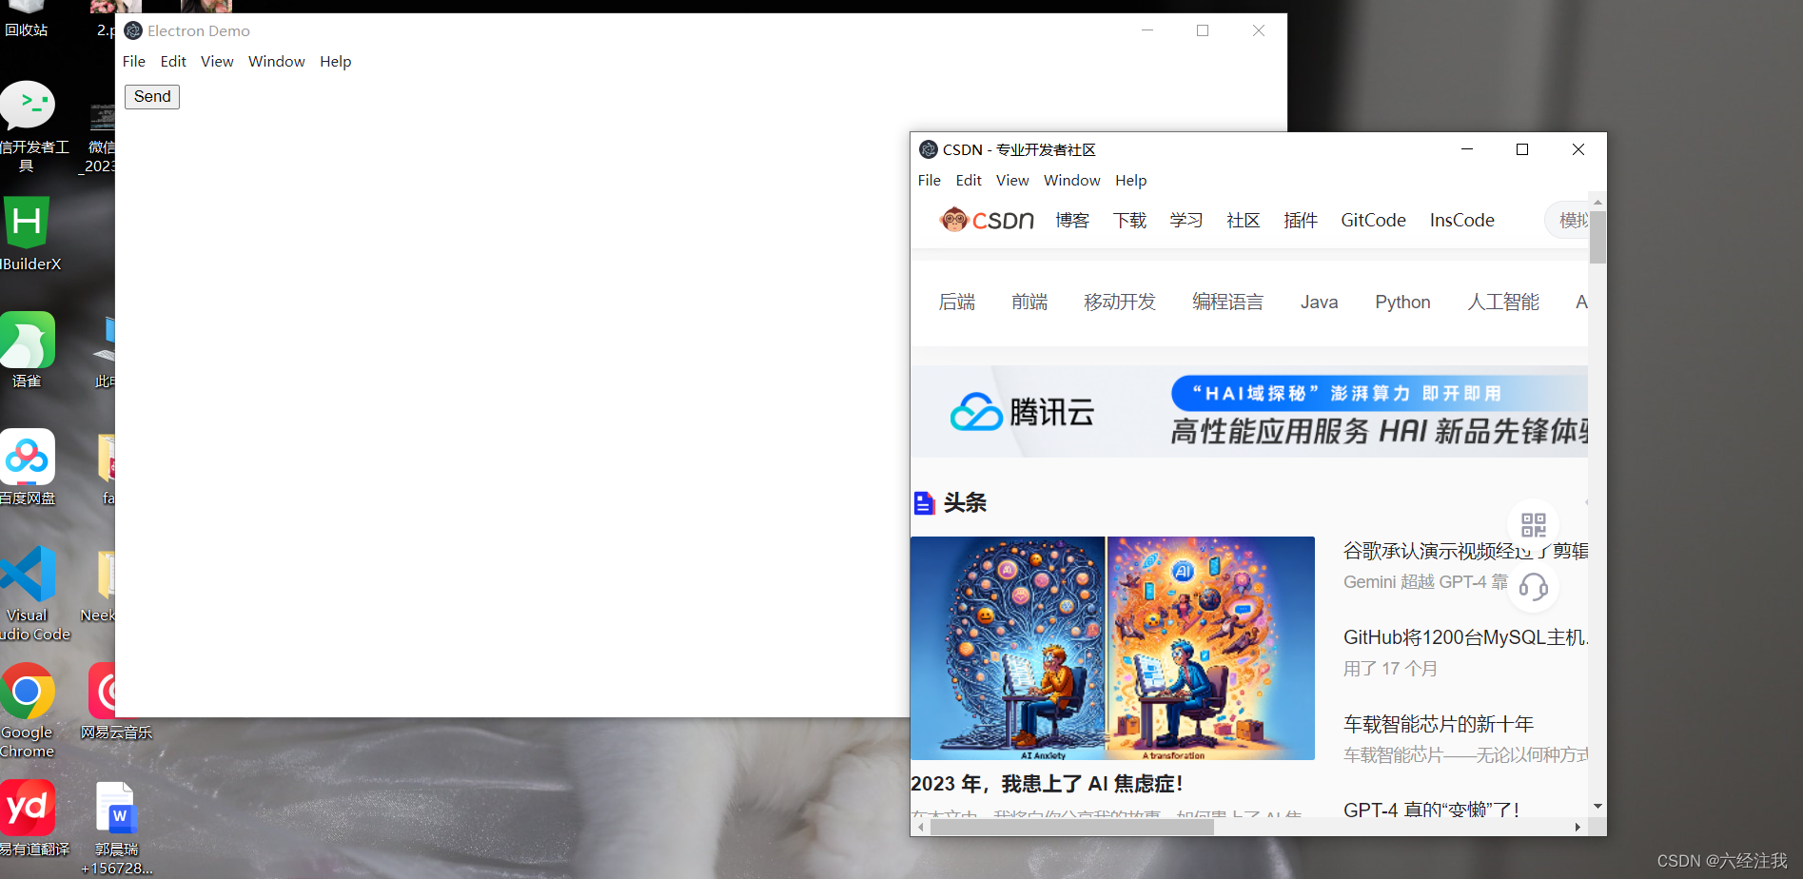Switch to the 插件 navigation tab
1803x879 pixels.
(x=1301, y=220)
